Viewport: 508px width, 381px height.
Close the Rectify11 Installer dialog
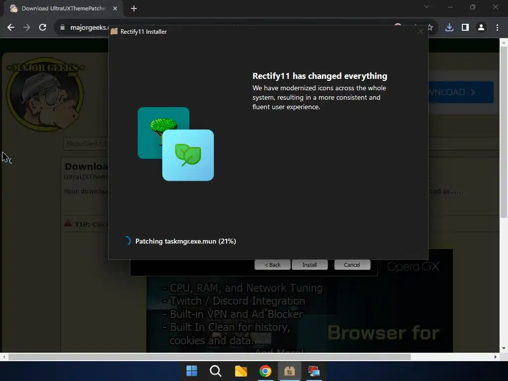pos(421,31)
